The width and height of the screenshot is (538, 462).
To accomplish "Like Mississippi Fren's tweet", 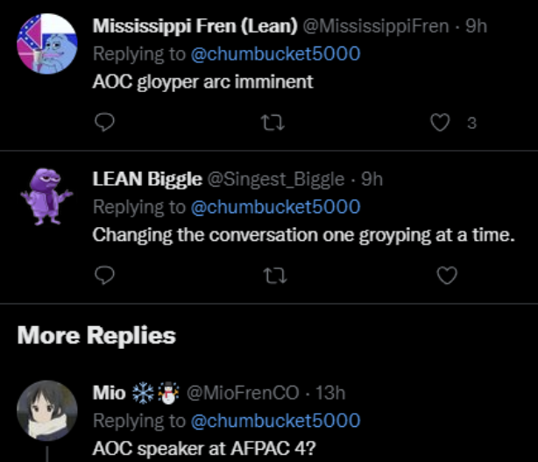I will (440, 123).
